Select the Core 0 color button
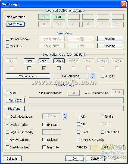 pos(44,61)
